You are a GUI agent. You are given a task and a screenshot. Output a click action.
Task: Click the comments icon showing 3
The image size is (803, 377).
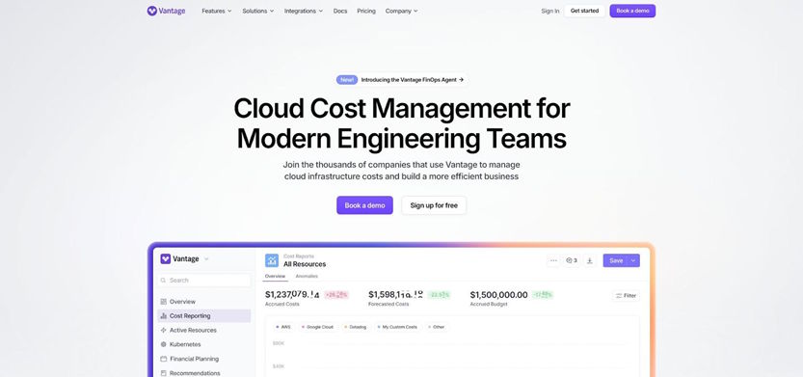pos(572,260)
